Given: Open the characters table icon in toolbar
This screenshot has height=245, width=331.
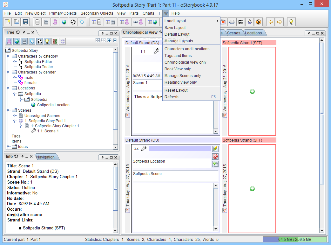Looking at the screenshot, I should point(124,22).
